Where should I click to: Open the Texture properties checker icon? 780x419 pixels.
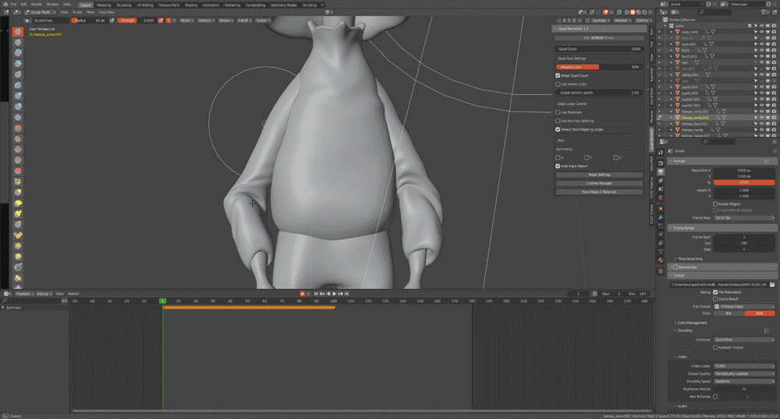(661, 271)
